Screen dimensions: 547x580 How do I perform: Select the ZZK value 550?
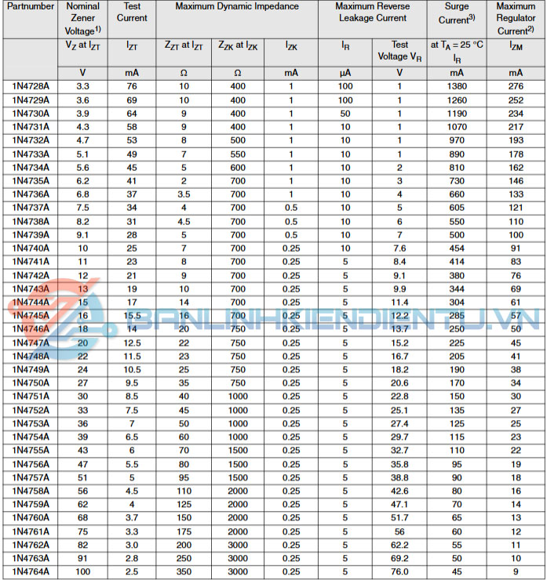[238, 154]
